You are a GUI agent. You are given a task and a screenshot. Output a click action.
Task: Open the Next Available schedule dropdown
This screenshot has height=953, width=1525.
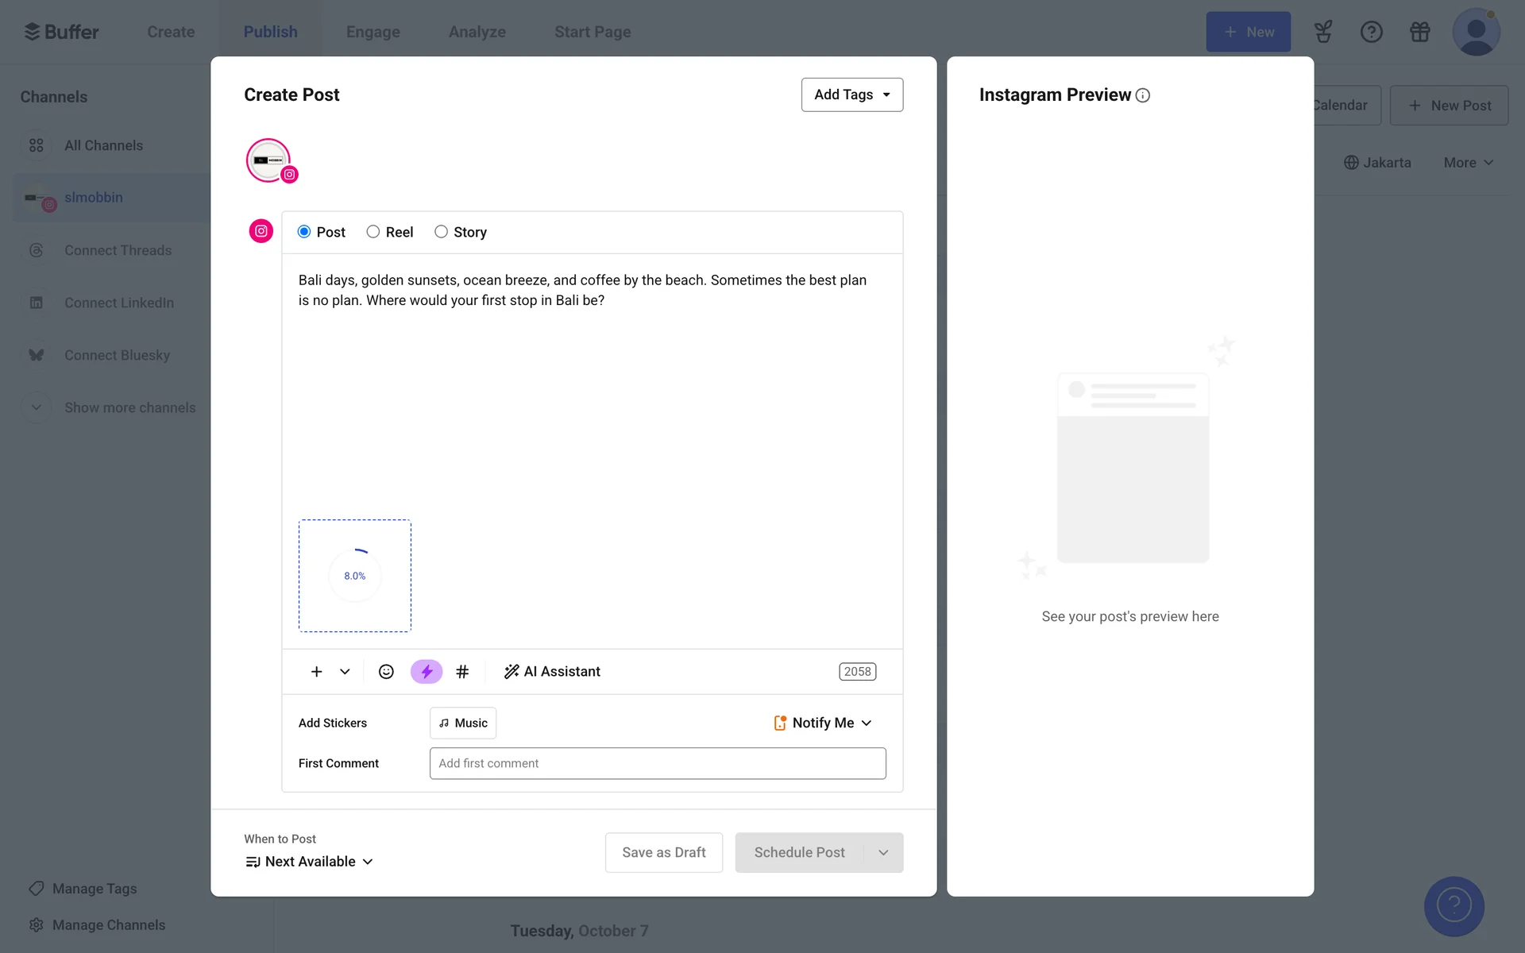tap(310, 862)
